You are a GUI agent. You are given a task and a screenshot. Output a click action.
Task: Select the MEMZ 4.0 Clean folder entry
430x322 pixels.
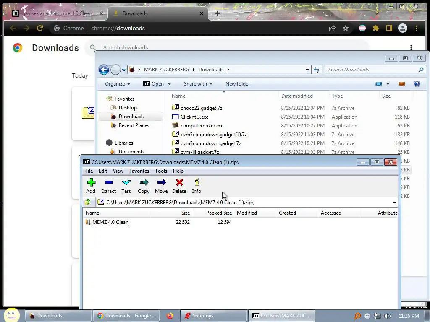(x=110, y=222)
